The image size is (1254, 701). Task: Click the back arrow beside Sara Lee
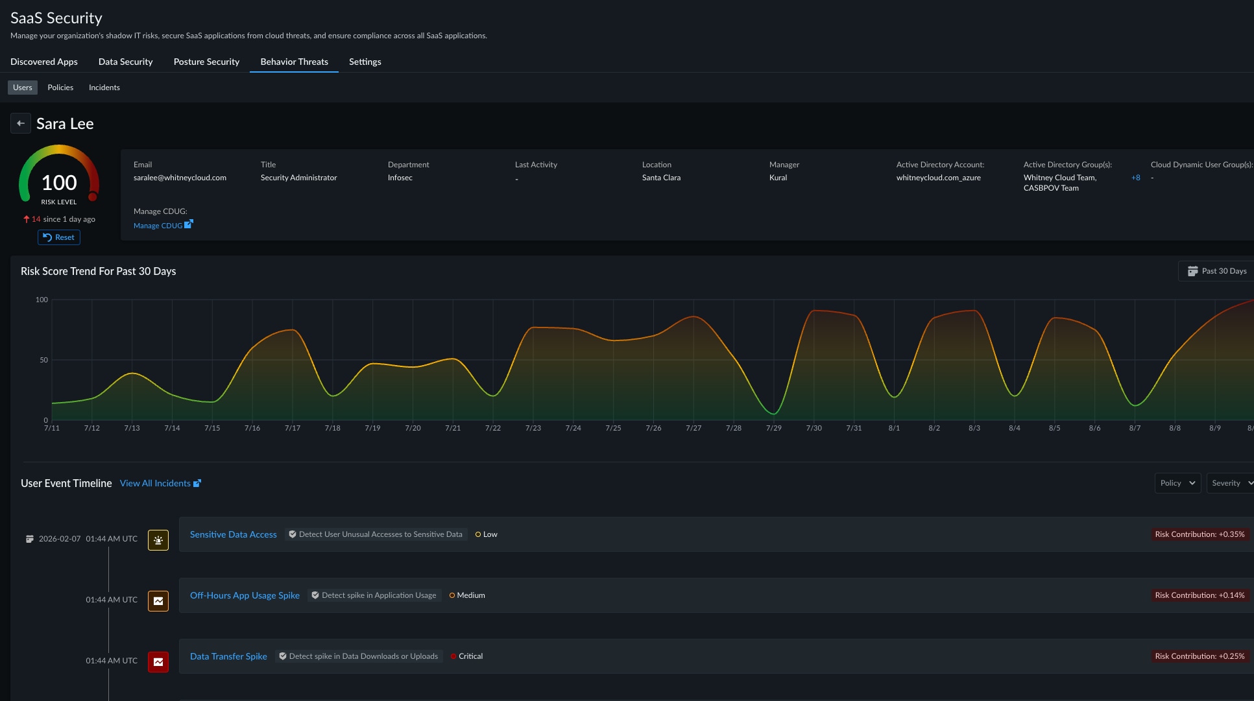pos(21,123)
